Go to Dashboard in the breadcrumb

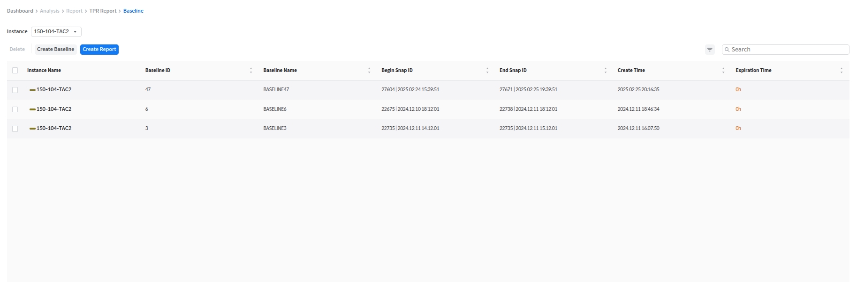click(20, 11)
